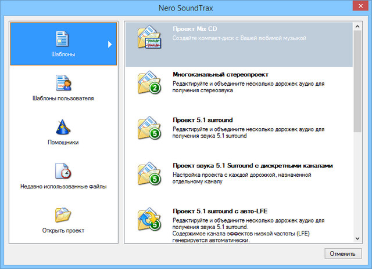Select the Проект Mix CD folder icon
The width and height of the screenshot is (372, 269).
[x=149, y=39]
